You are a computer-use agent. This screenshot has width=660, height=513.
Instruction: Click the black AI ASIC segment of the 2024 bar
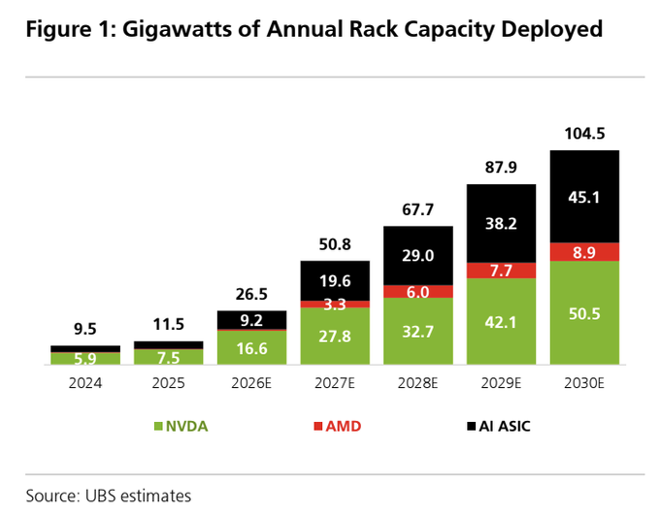tap(85, 349)
